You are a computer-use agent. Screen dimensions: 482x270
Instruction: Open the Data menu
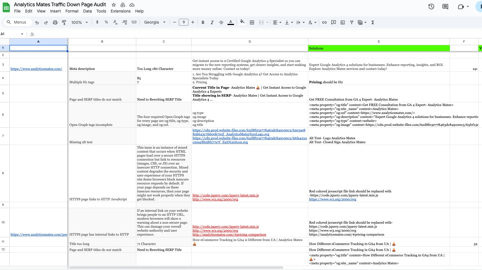[x=88, y=11]
